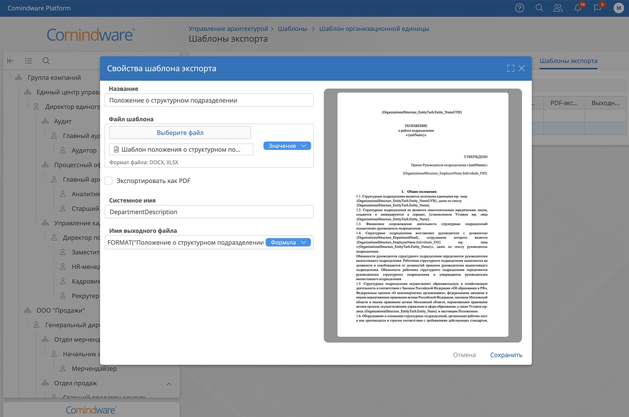Go to Управление архитектурой breadcrumb
Image resolution: width=629 pixels, height=417 pixels.
[228, 28]
